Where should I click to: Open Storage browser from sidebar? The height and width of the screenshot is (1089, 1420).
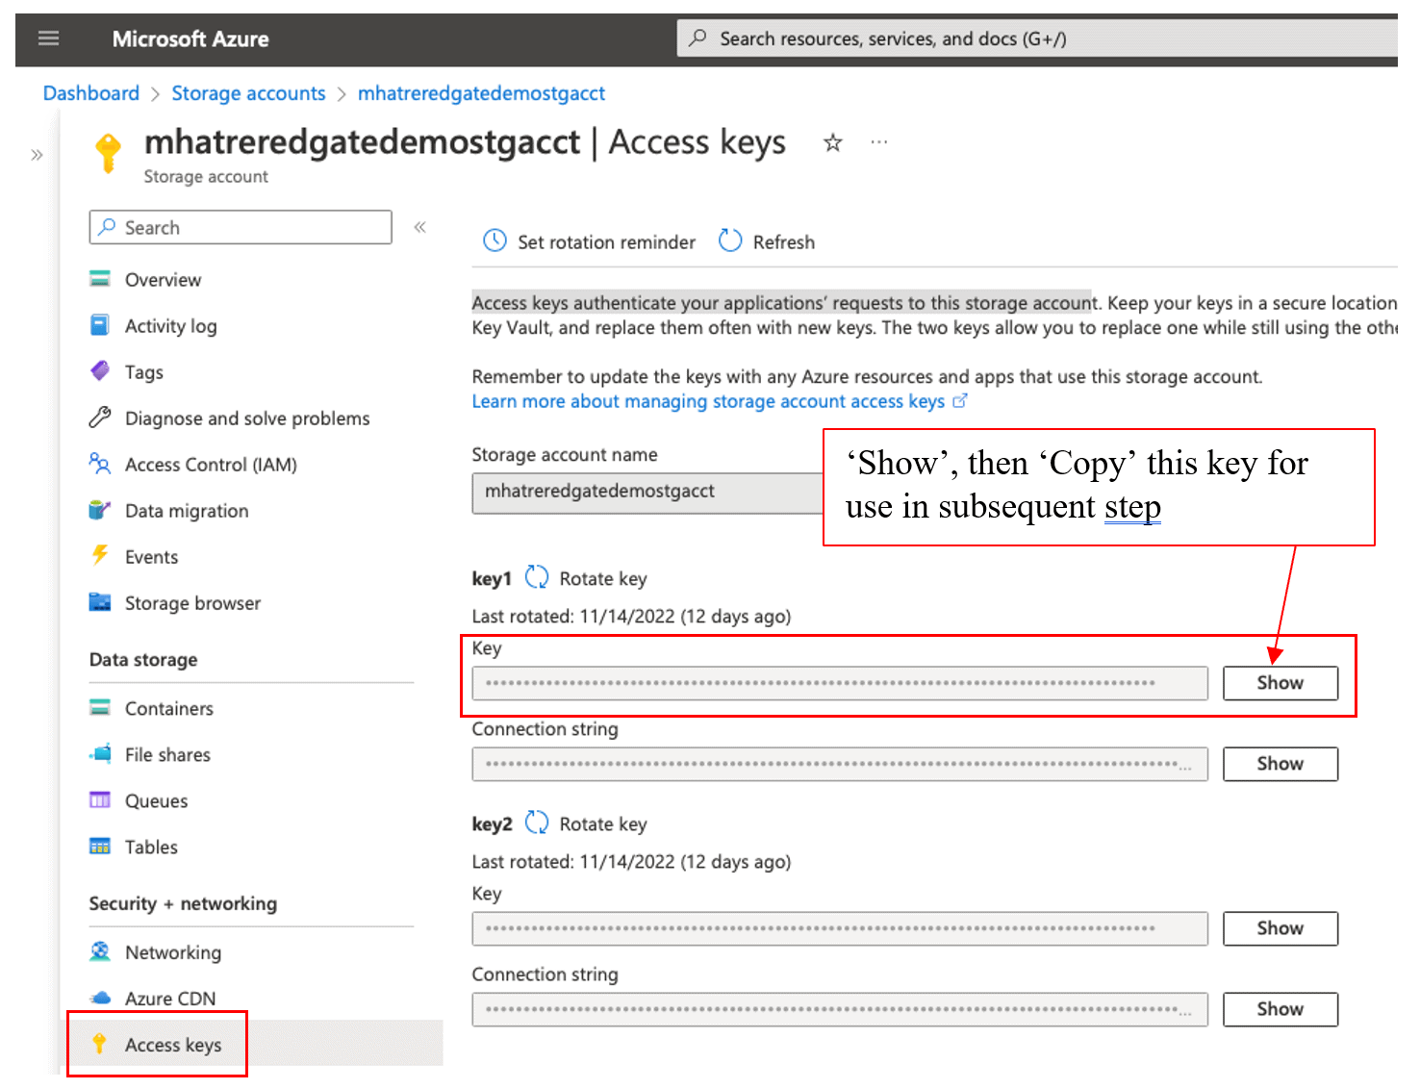pos(192,603)
